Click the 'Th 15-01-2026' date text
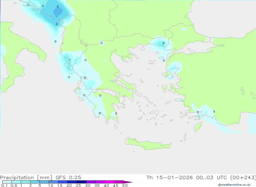 [170, 177]
